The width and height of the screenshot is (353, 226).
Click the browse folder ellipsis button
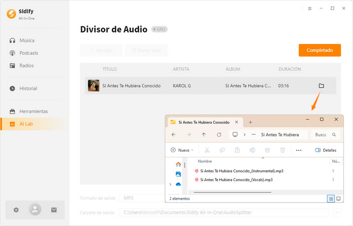337,212
